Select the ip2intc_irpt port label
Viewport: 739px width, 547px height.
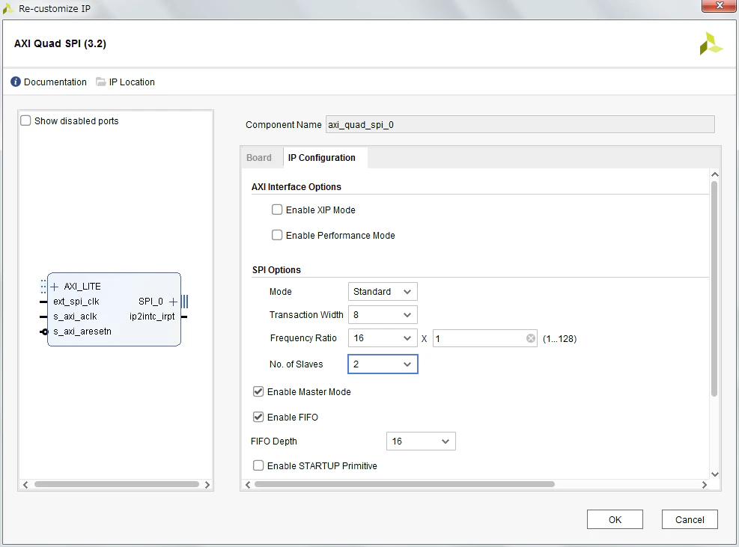(152, 317)
